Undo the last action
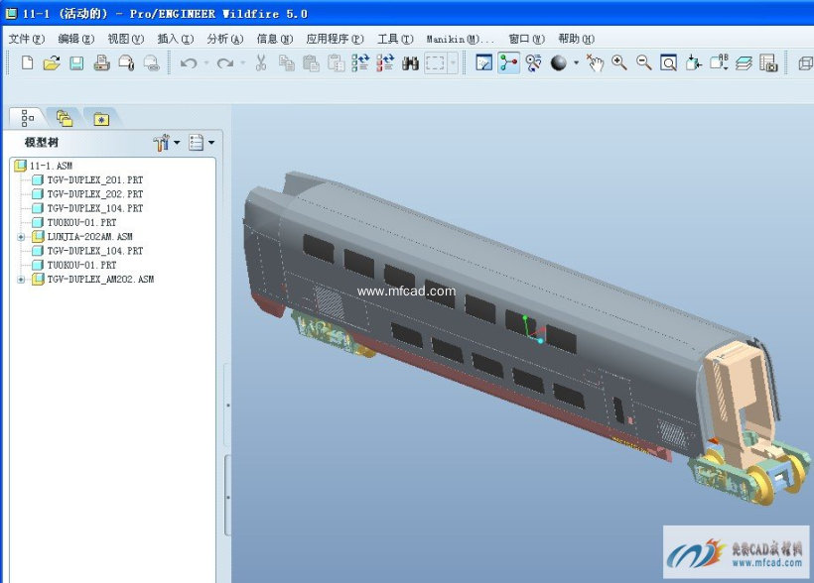This screenshot has height=583, width=814. [x=189, y=63]
